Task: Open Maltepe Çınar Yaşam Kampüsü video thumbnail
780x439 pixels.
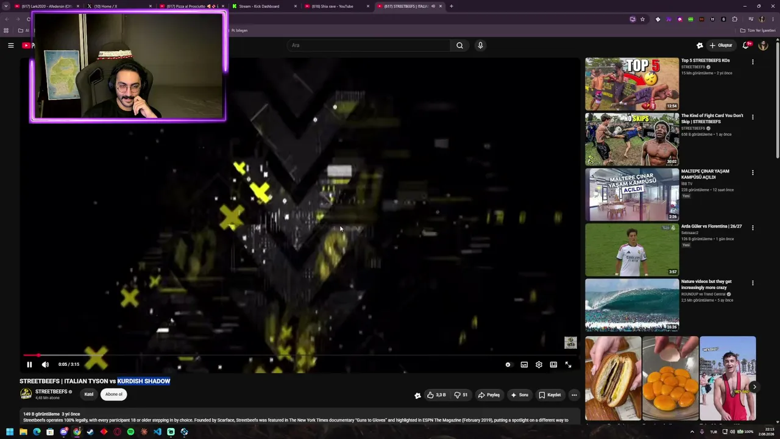Action: coord(632,195)
